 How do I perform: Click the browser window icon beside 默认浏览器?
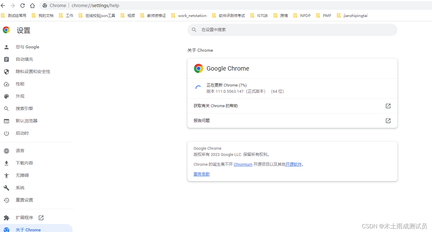6,121
